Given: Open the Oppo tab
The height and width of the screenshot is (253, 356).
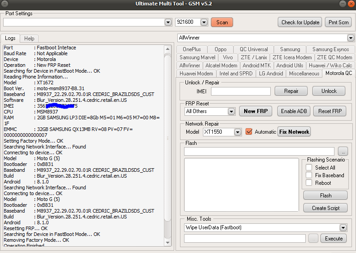Looking at the screenshot, I should (x=220, y=49).
